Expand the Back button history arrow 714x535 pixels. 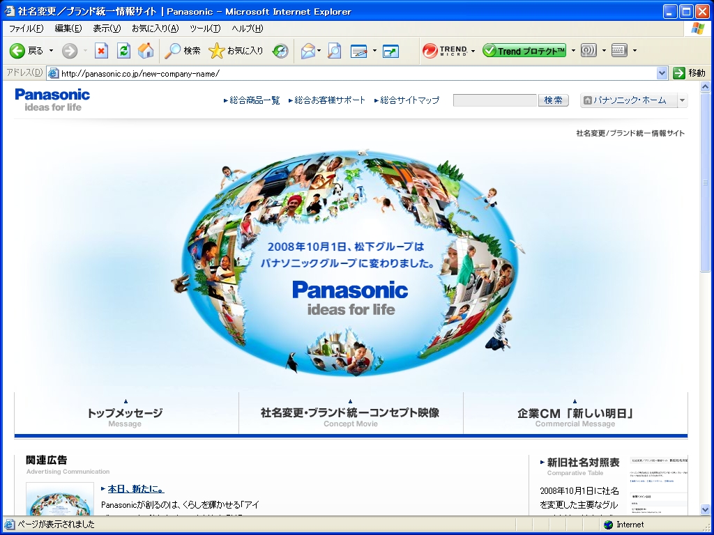click(51, 50)
